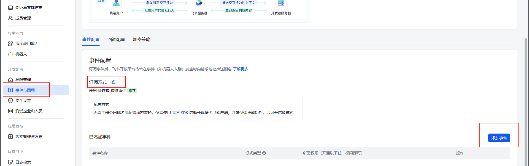This screenshot has height=166, width=529.
Task: Click the 测试企业和人员 icon
Action: tap(10, 111)
